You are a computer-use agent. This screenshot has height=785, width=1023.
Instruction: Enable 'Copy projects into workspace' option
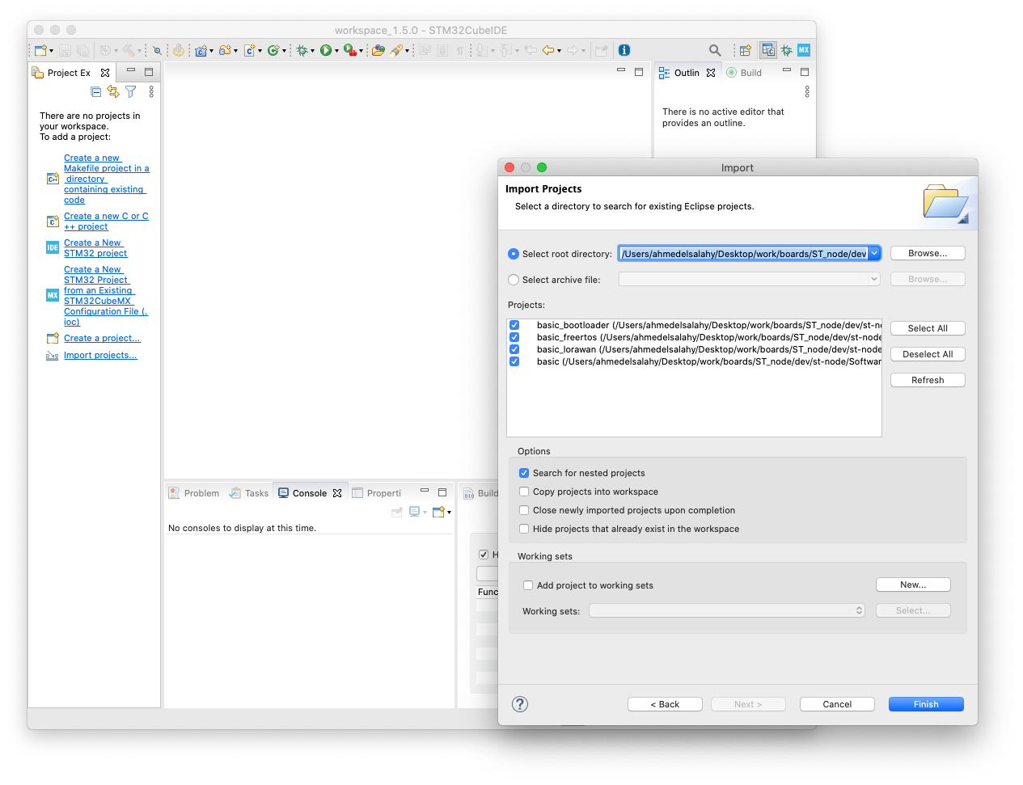pyautogui.click(x=524, y=492)
